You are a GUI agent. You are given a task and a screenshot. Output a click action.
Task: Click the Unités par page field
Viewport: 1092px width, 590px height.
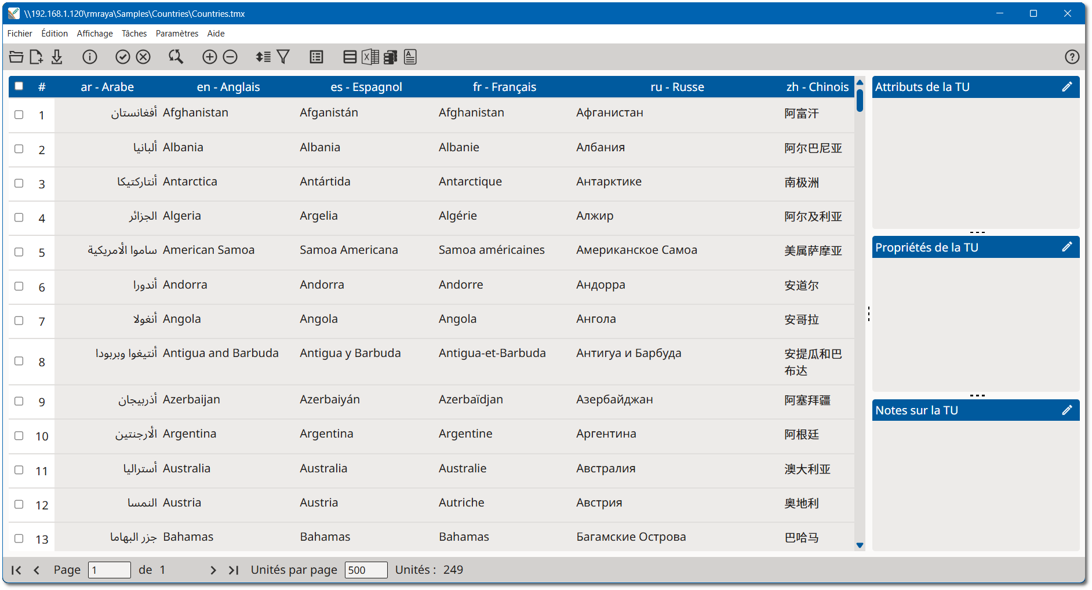click(x=366, y=570)
